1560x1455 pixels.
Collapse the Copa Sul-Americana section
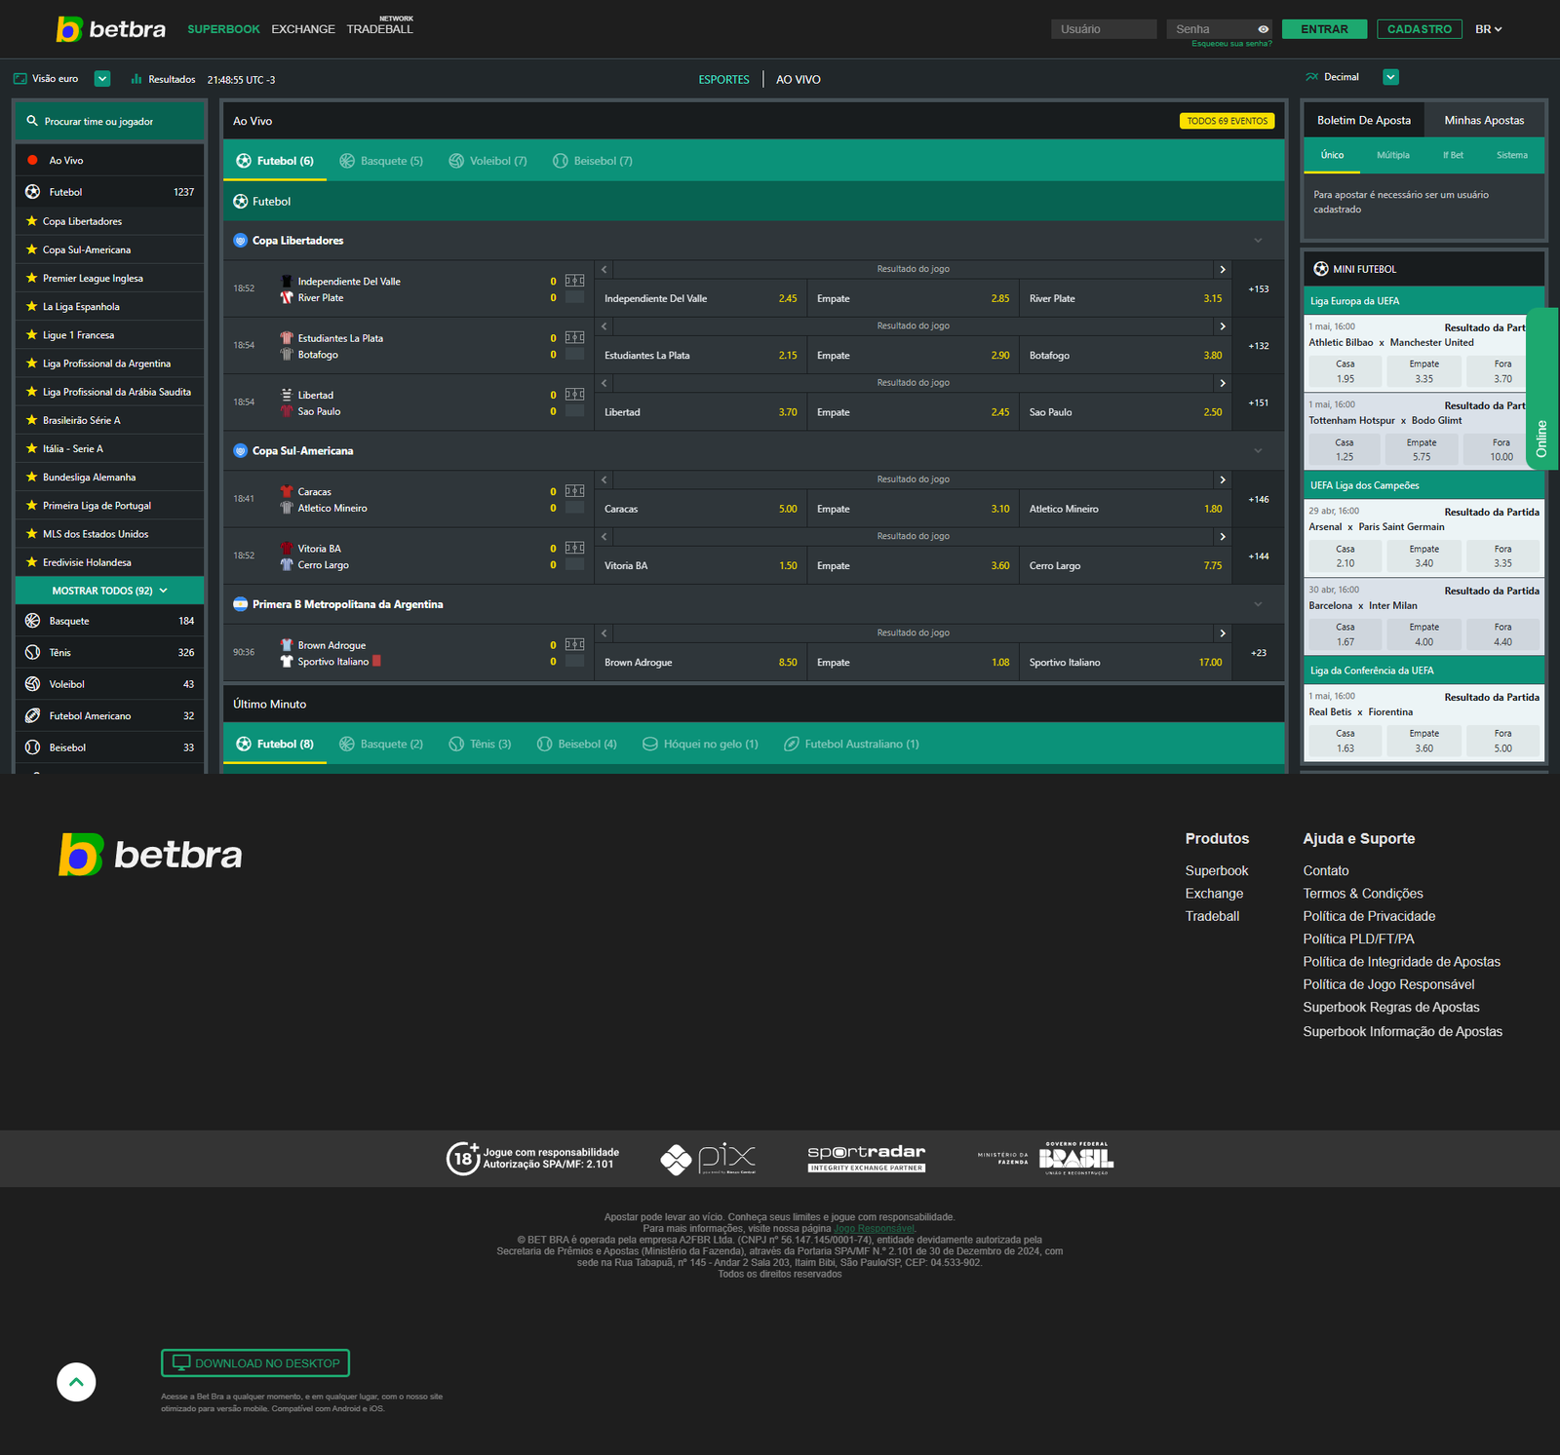coord(1258,451)
